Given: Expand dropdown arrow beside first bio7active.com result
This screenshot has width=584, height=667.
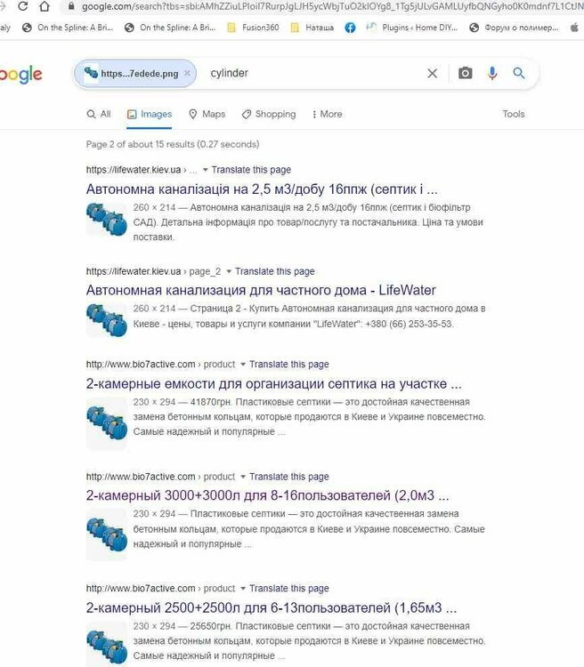Looking at the screenshot, I should [x=243, y=365].
